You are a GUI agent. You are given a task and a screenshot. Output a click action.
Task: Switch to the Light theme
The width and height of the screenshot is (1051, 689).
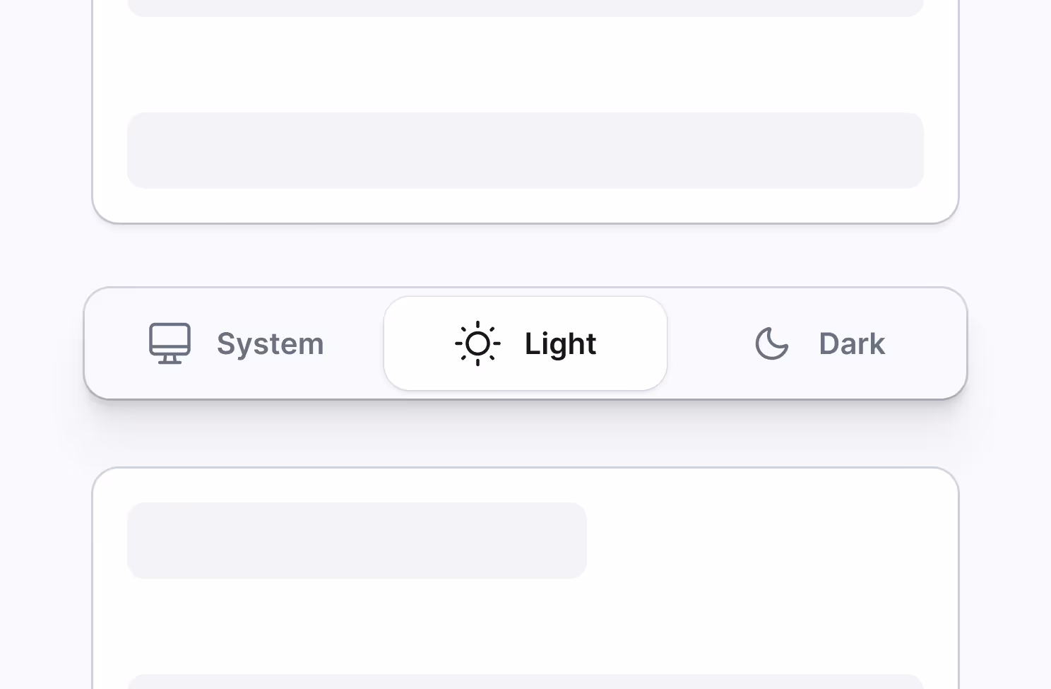coord(525,343)
